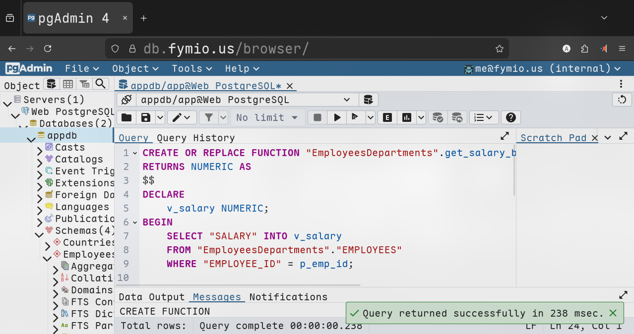
Task: Execute the query with the play button
Action: pos(337,117)
